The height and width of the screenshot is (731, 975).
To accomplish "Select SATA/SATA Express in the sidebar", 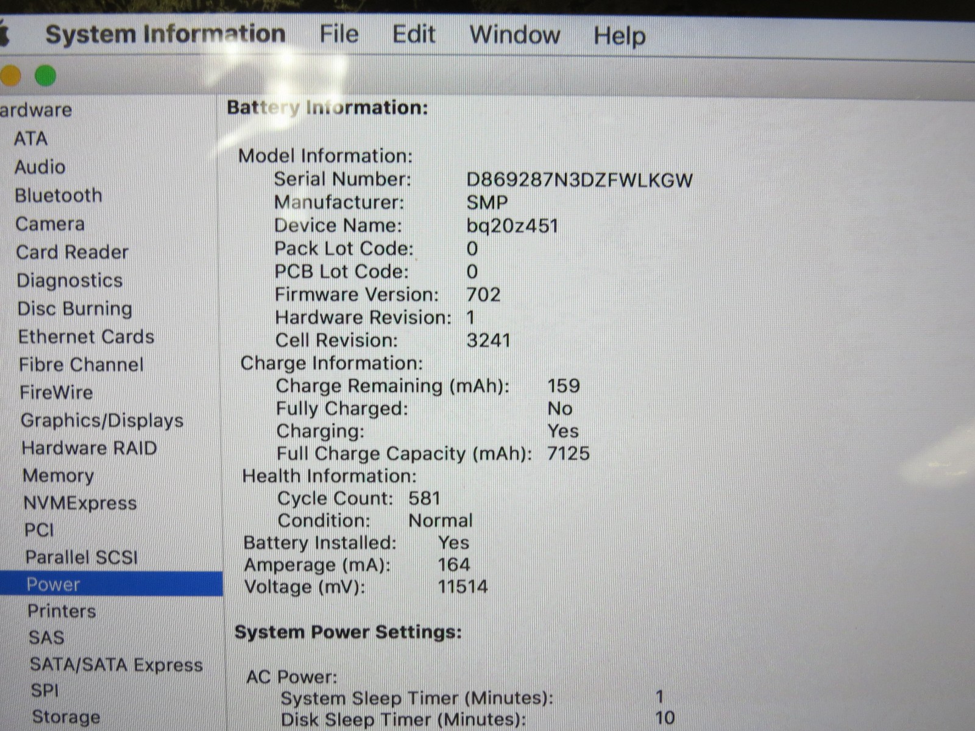I will pyautogui.click(x=116, y=665).
